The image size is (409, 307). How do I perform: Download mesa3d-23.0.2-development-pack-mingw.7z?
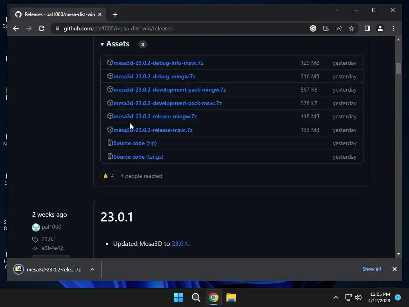169,90
